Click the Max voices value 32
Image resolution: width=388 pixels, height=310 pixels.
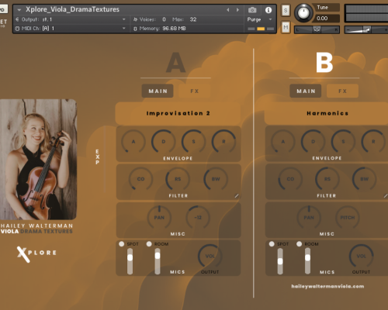193,19
